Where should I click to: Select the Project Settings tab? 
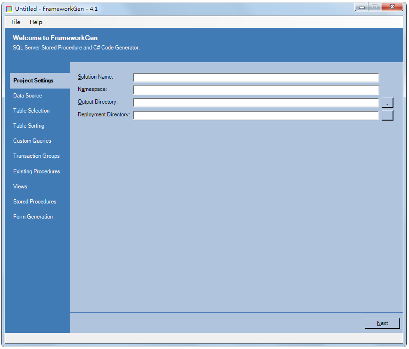[40, 81]
